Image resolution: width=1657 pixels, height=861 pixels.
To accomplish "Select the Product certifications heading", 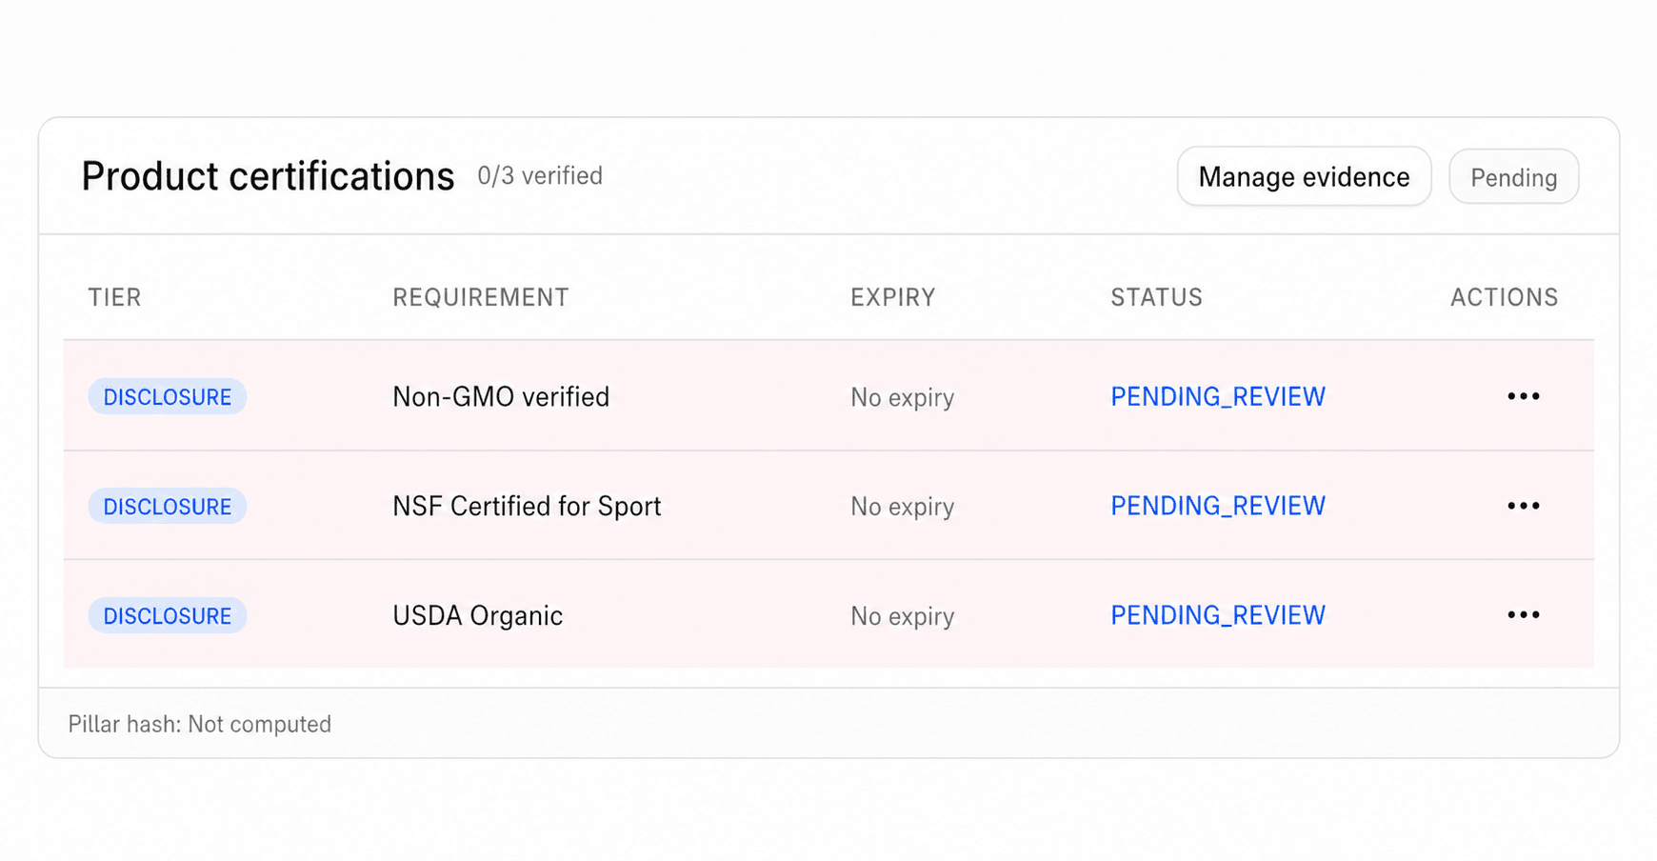I will [x=268, y=175].
